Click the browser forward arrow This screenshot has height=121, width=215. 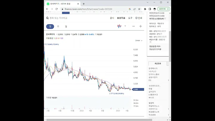(52, 9)
